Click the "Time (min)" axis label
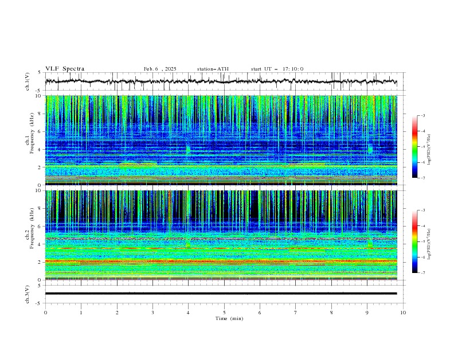 point(229,318)
